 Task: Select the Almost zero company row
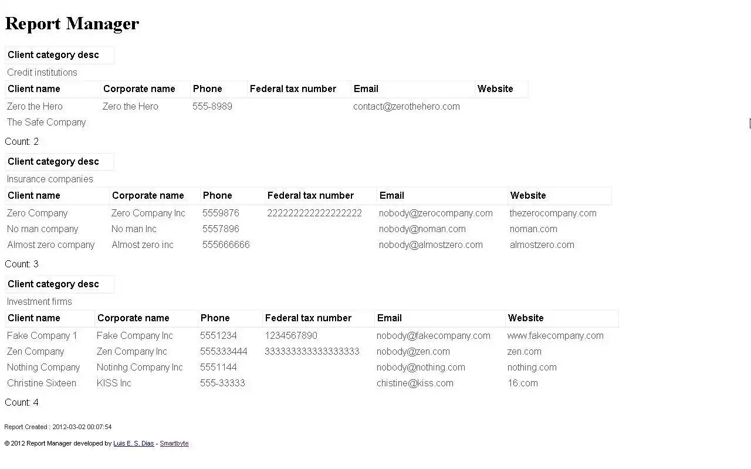[x=51, y=245]
